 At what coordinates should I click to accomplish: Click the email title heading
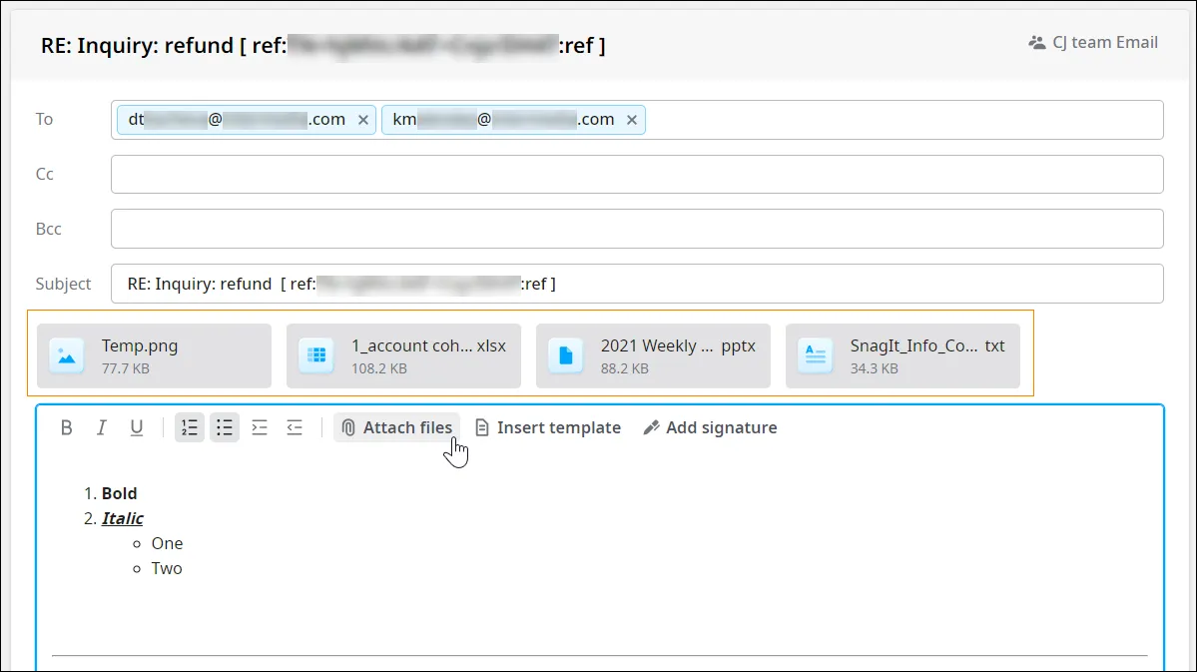(x=322, y=45)
